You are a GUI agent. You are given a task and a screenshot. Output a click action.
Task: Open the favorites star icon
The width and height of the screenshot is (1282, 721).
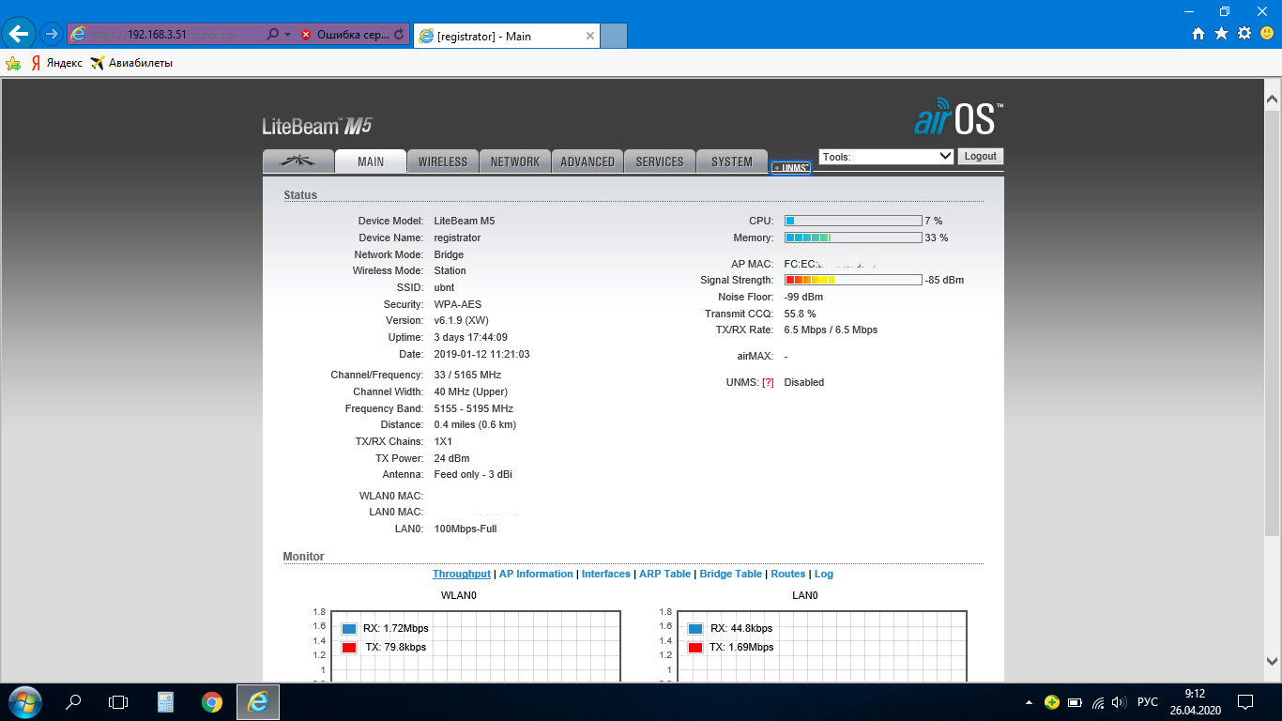[1221, 34]
